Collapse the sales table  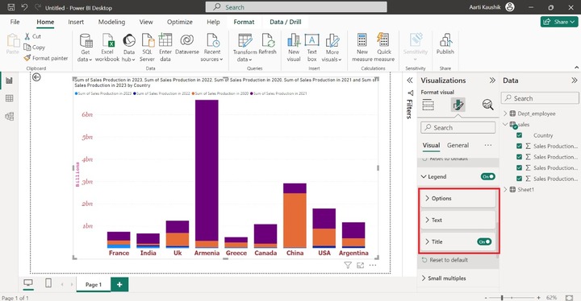(505, 124)
